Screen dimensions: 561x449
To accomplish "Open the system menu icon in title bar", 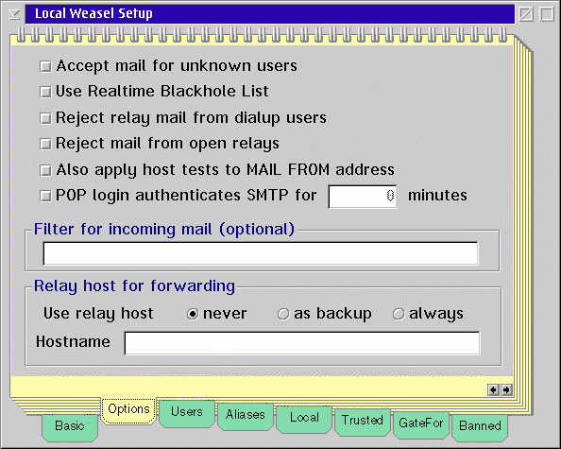I will (14, 14).
